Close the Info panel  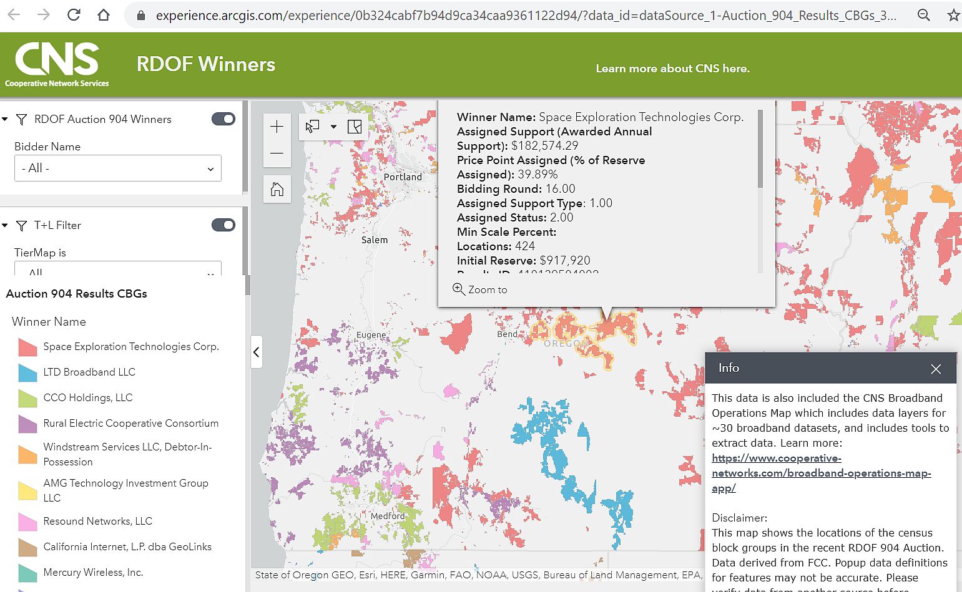tap(936, 369)
